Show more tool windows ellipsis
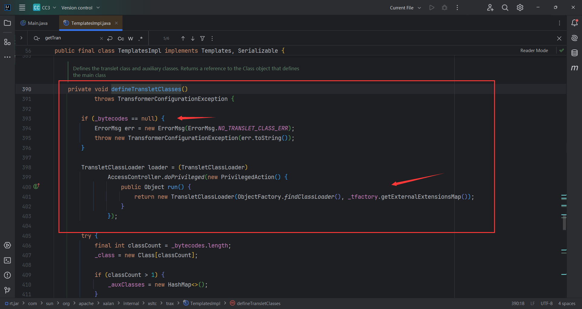 [8, 57]
